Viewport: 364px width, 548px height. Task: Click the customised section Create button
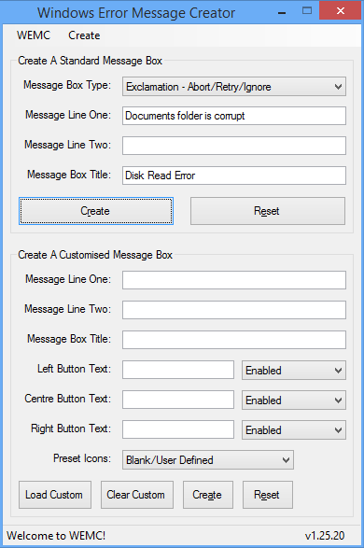click(208, 495)
